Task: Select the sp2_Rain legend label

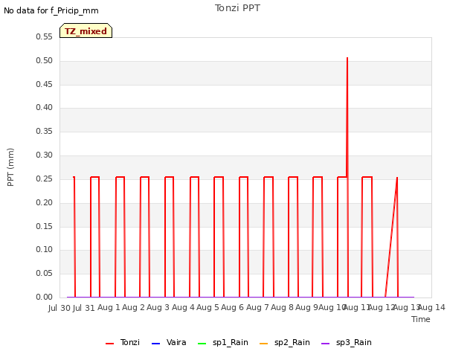Action: [x=292, y=342]
